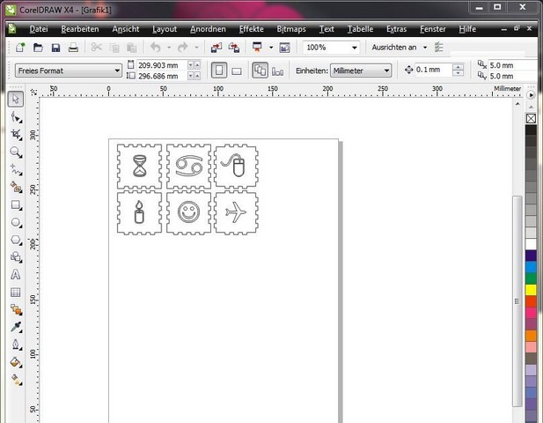The image size is (543, 423).
Task: Select the Text tool
Action: click(16, 275)
